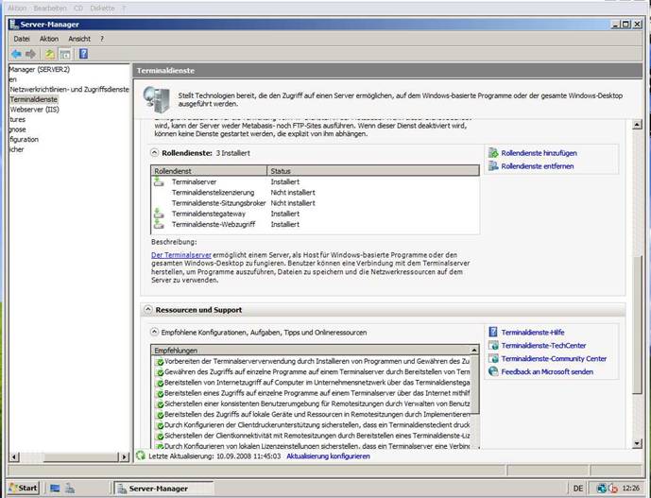
Task: Select Netzwerkrichtlinien- und Zugriffsdienste node
Action: click(x=69, y=89)
